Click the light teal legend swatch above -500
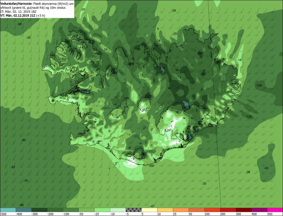283x216 pixels. pos(8,210)
